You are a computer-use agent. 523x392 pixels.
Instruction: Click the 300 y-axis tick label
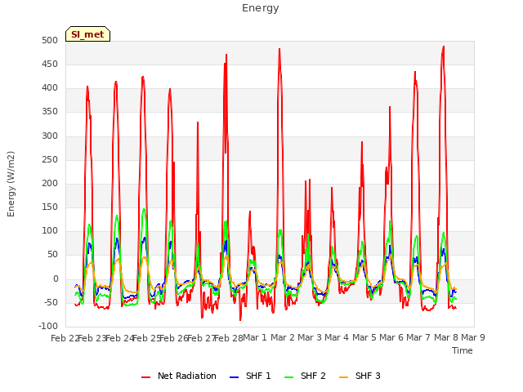tap(50, 136)
